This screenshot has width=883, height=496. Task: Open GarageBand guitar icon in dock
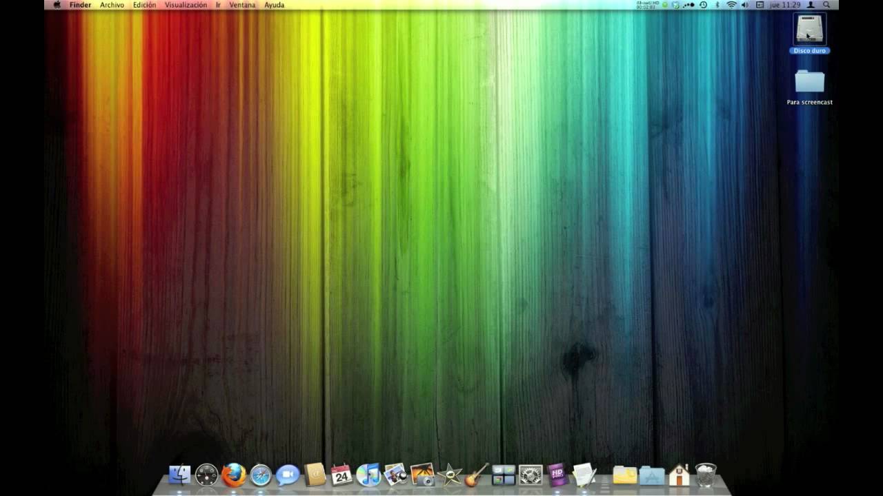(477, 475)
